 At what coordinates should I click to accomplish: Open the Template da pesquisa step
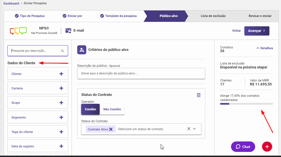(118, 16)
